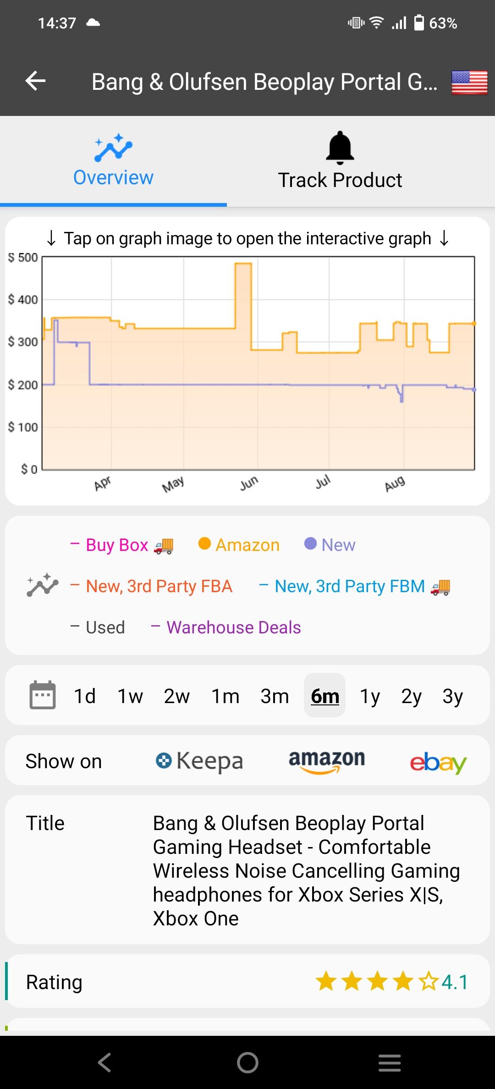Show Warehouse Deals on graph
Viewport: 495px width, 1089px height.
coord(226,627)
